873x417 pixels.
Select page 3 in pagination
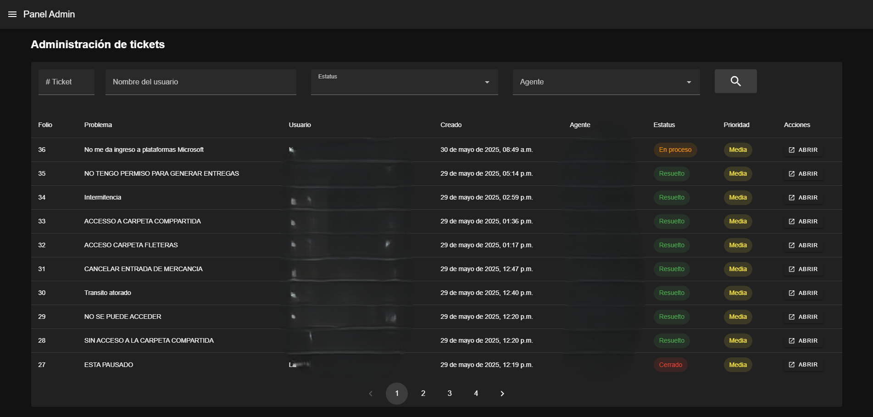pos(450,394)
